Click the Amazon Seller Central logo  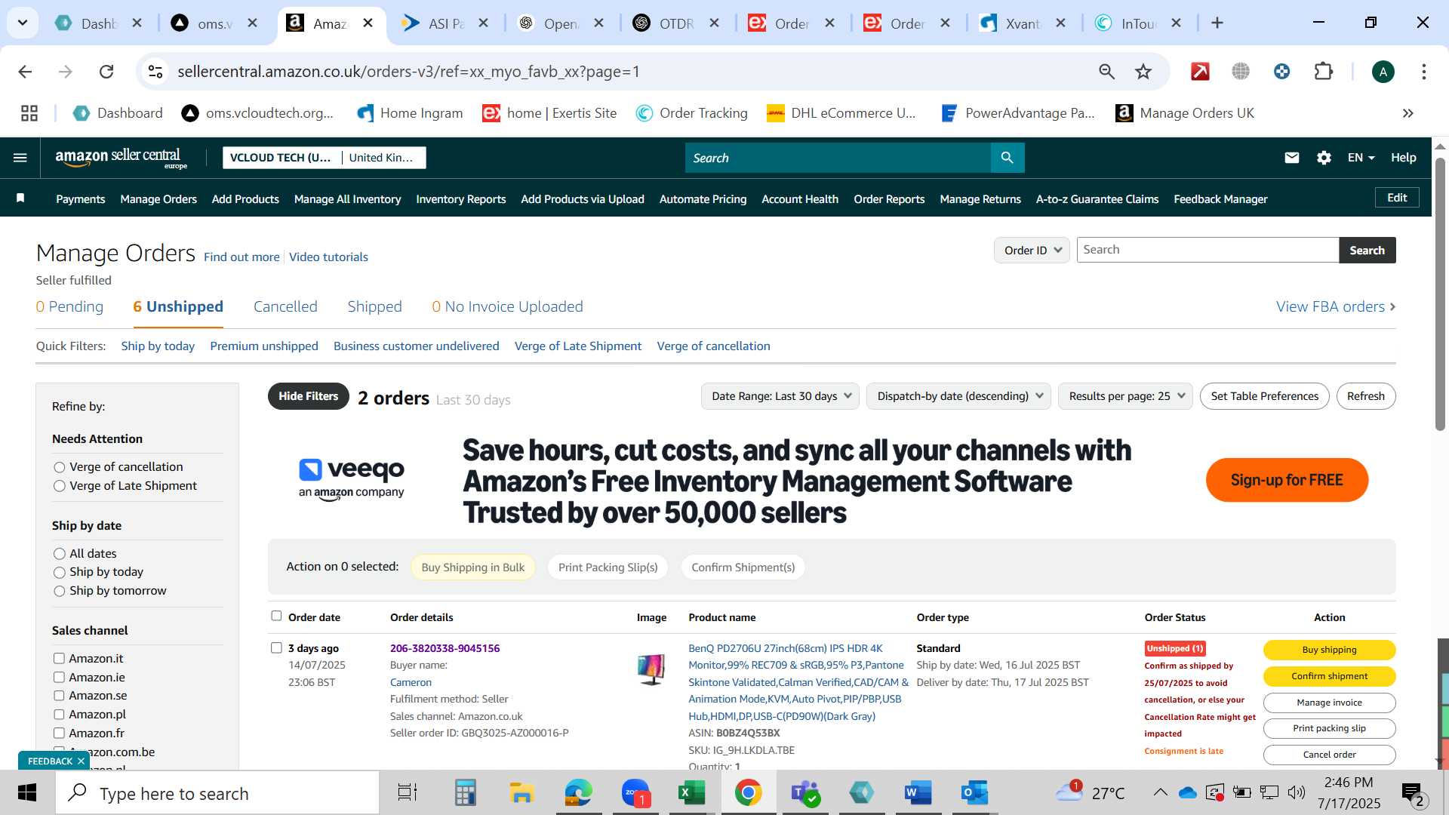121,158
